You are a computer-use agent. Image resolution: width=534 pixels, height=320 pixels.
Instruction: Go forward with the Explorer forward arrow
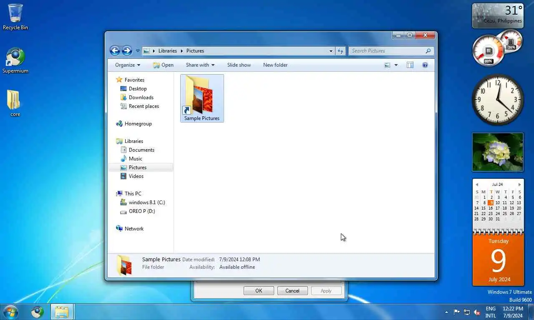tap(127, 51)
